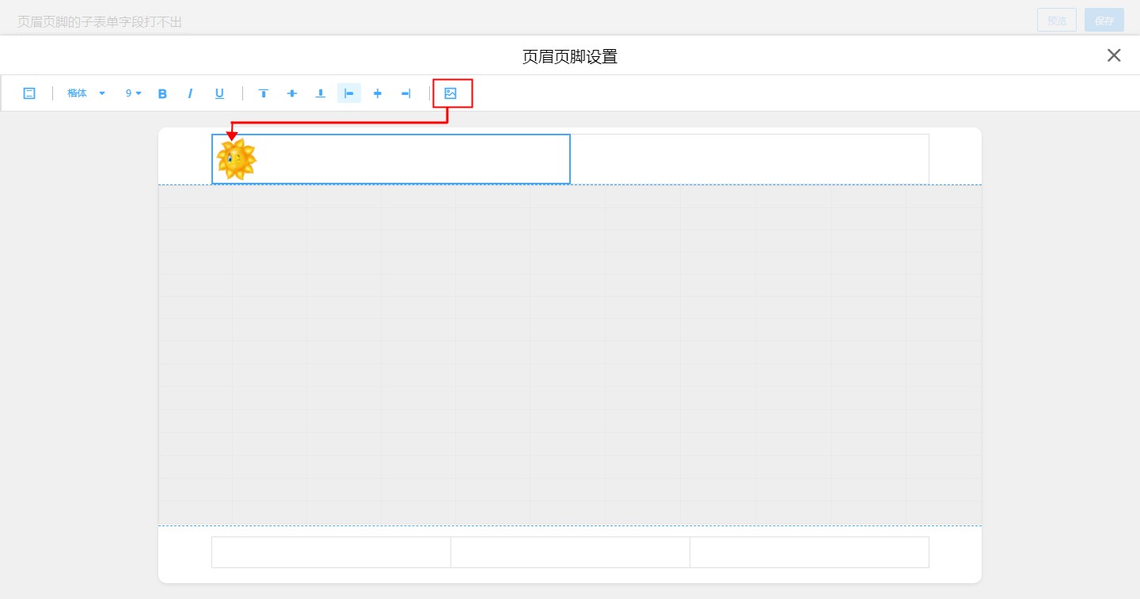Select horizontal center alignment
The image size is (1140, 599).
click(x=378, y=93)
